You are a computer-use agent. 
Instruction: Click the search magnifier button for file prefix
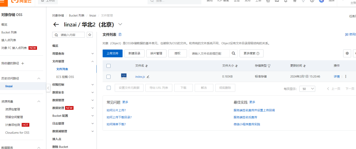(x=233, y=54)
